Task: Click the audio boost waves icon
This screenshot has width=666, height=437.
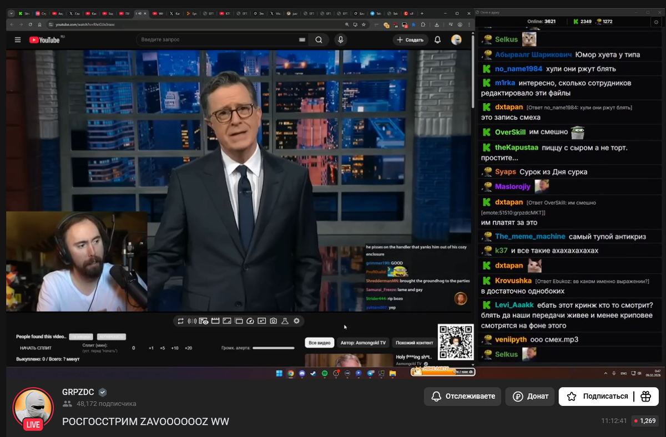Action: [x=192, y=321]
